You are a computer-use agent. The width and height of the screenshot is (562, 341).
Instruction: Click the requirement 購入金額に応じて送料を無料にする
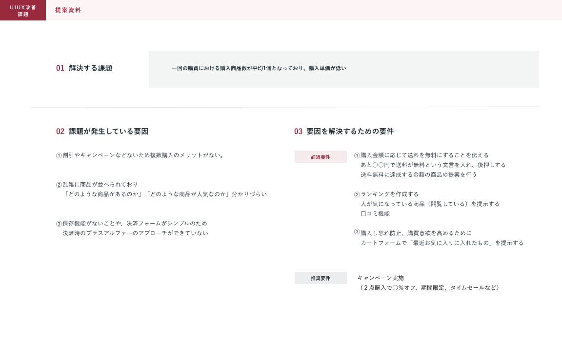click(x=421, y=155)
